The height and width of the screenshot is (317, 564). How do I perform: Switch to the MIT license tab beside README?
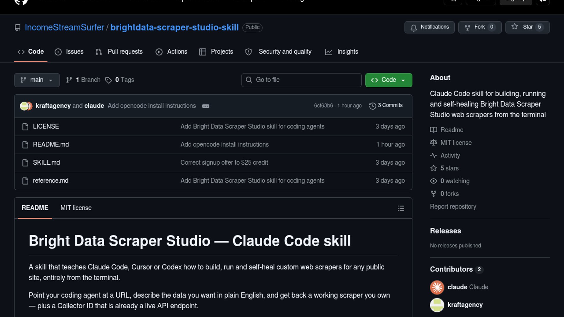[76, 208]
